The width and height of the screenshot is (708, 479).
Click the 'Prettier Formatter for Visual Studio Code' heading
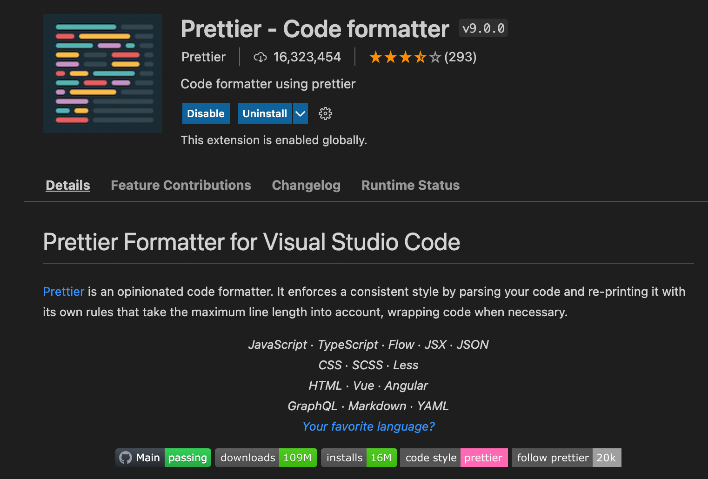coord(252,242)
